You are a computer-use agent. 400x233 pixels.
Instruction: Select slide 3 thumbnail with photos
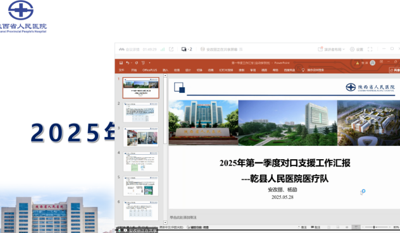[x=141, y=137]
